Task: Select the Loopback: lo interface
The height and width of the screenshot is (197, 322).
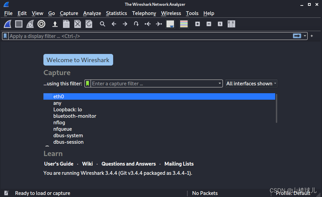Action: pyautogui.click(x=159, y=110)
